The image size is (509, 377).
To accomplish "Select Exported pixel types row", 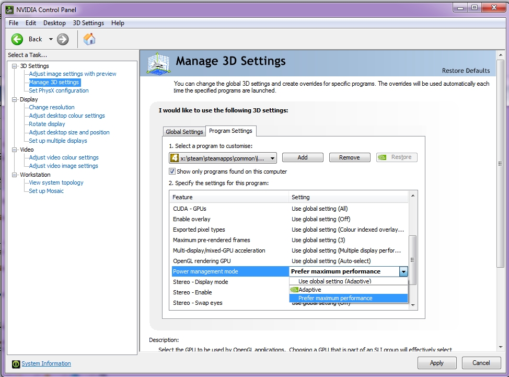I will click(x=289, y=230).
